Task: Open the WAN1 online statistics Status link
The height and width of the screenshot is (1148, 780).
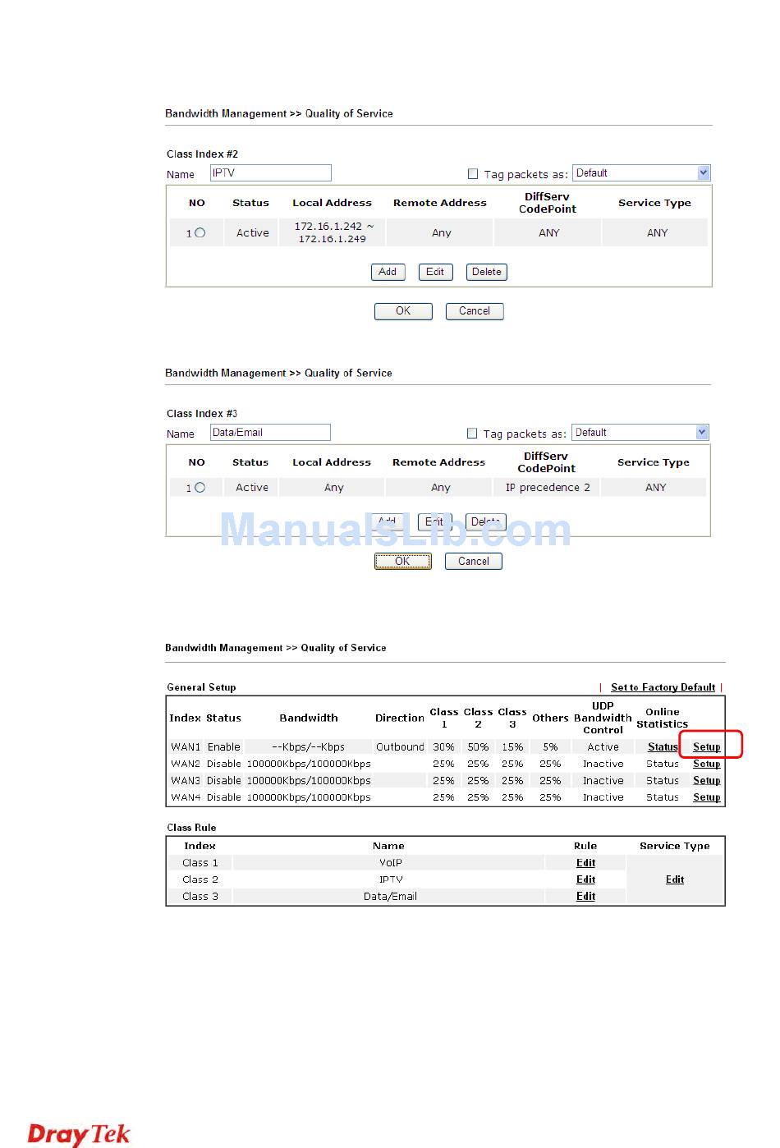Action: (x=662, y=747)
